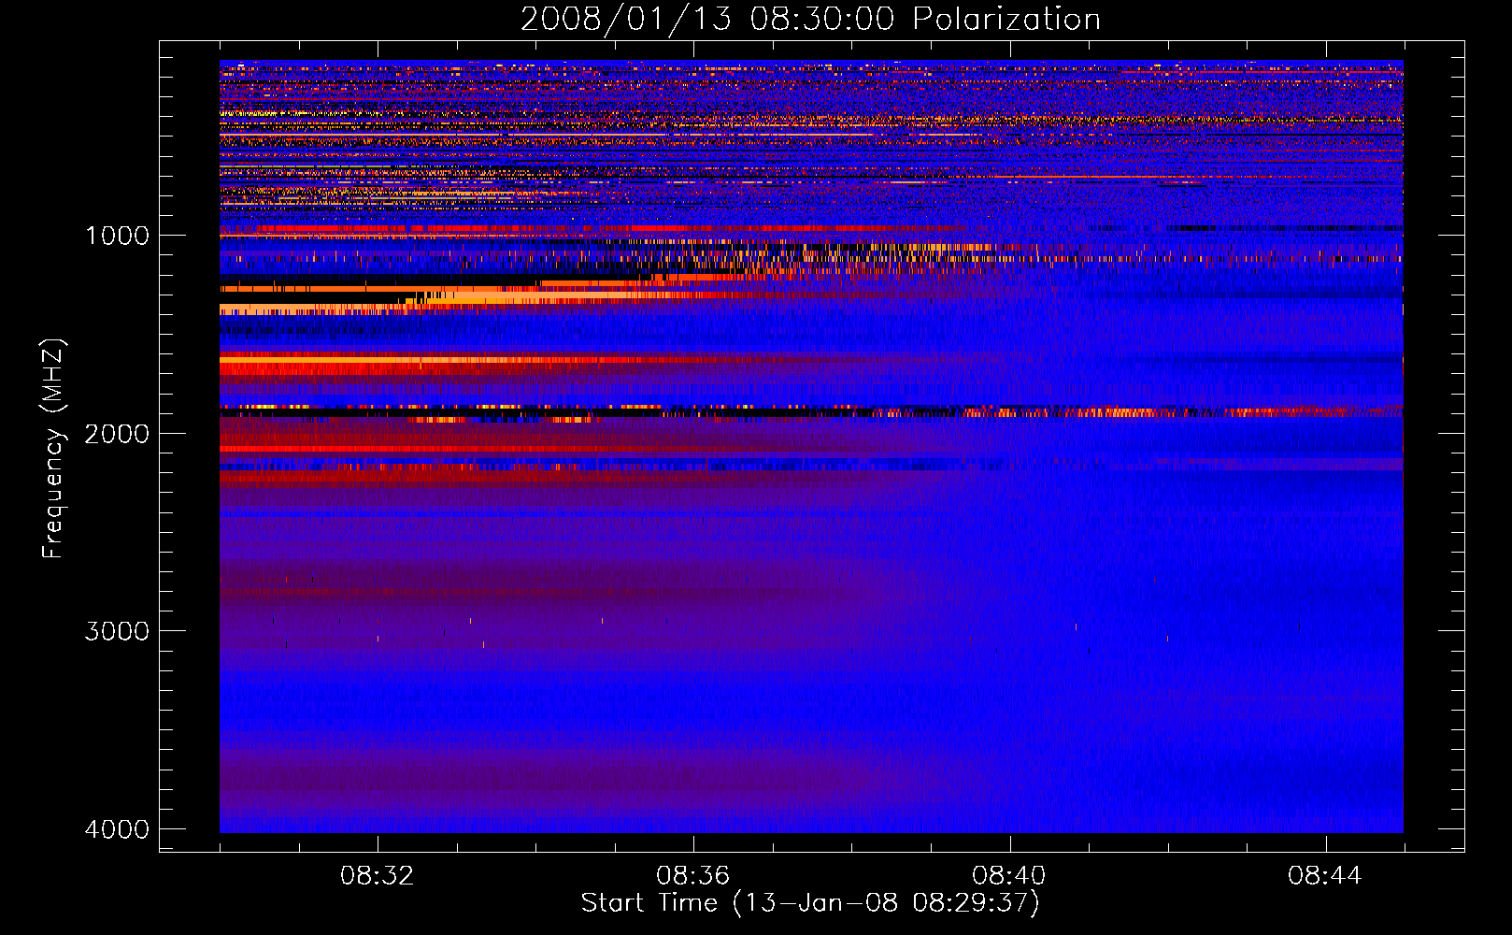The width and height of the screenshot is (1512, 935).
Task: Click the 08:36 time tick label
Action: [693, 876]
